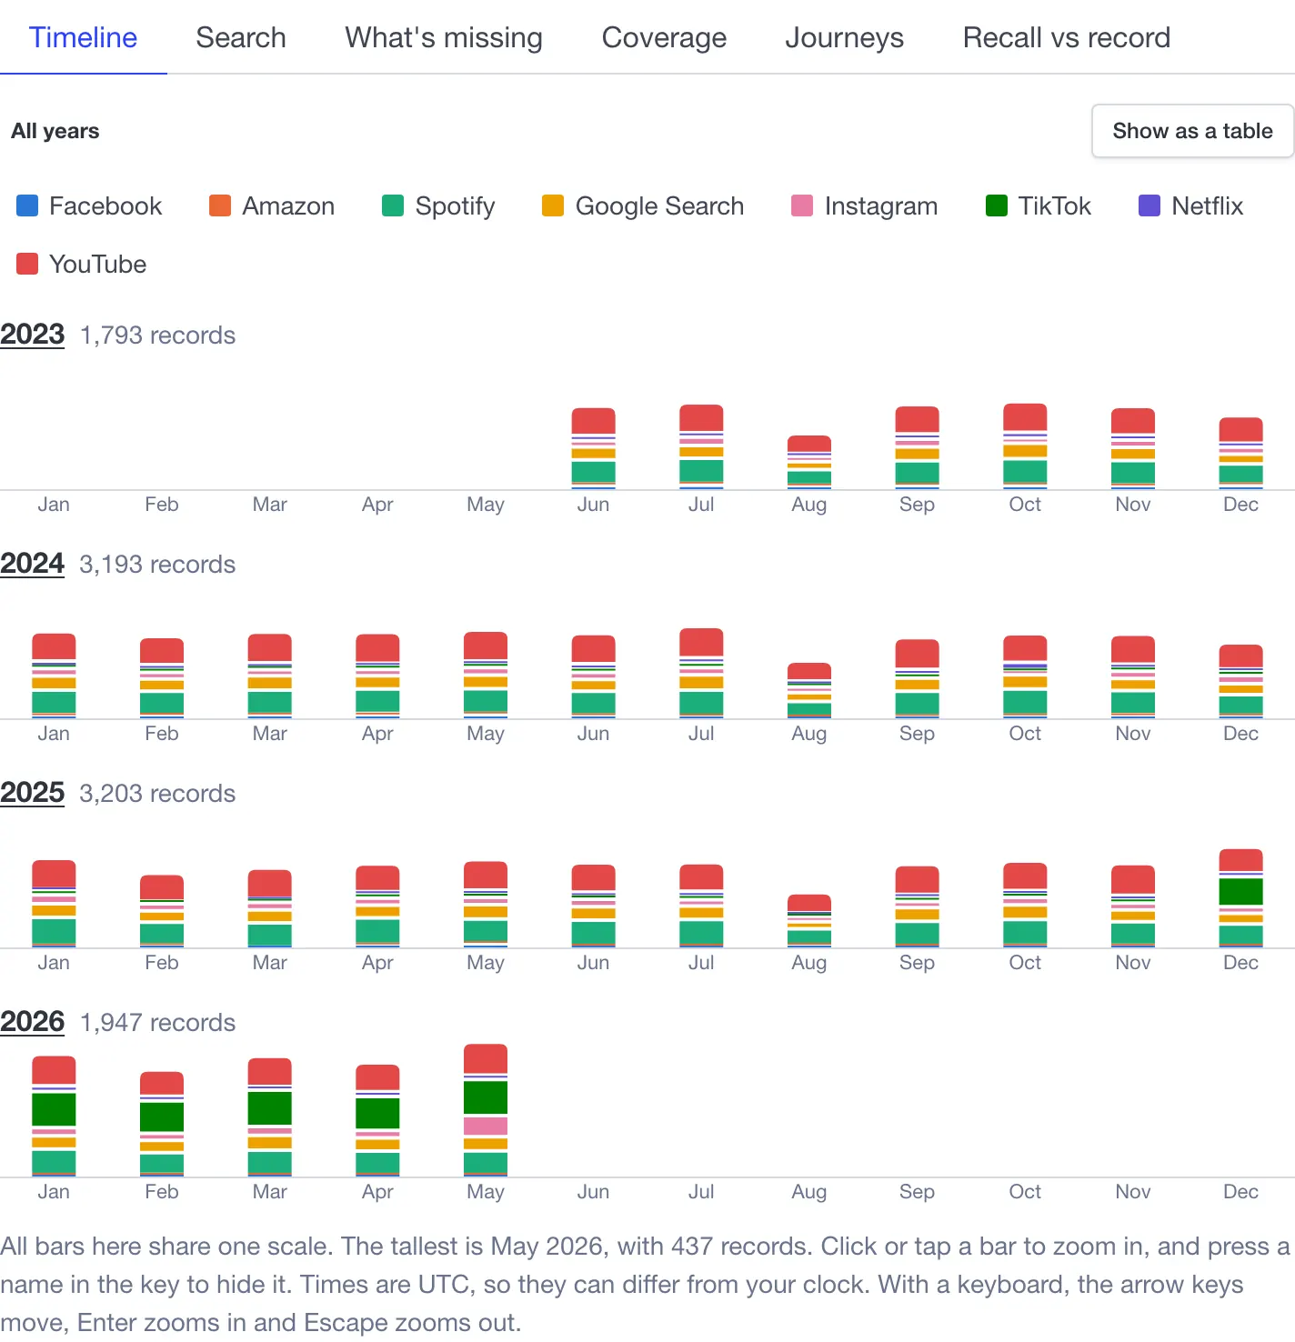The width and height of the screenshot is (1295, 1342).
Task: Toggle Spotify series visibility
Action: pyautogui.click(x=438, y=206)
